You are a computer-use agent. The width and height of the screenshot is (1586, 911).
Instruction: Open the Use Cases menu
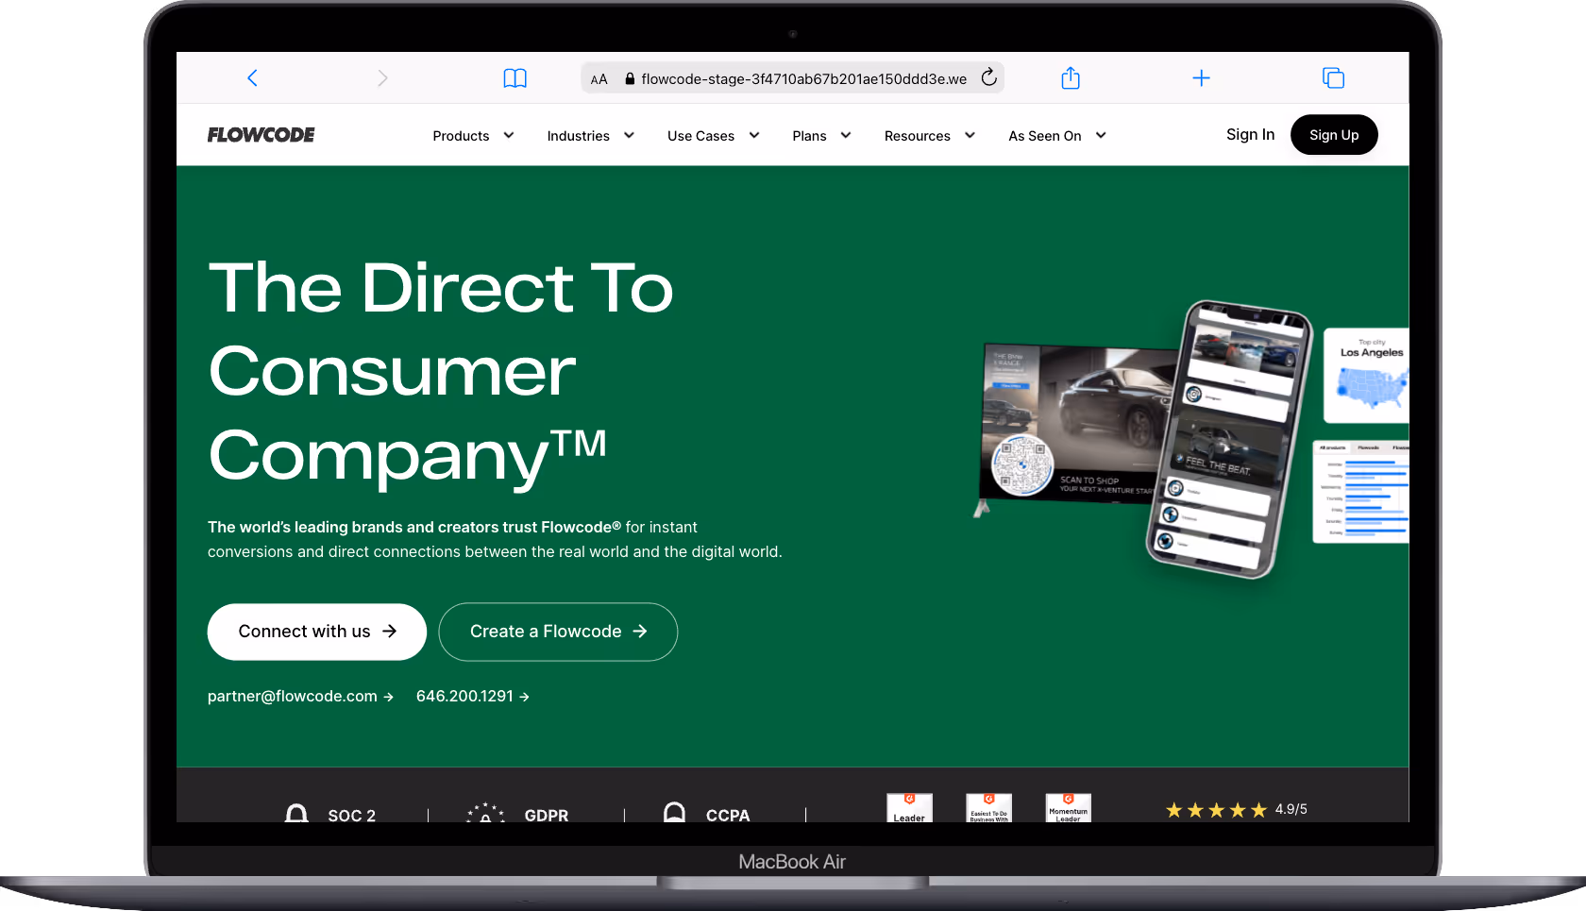pyautogui.click(x=700, y=136)
